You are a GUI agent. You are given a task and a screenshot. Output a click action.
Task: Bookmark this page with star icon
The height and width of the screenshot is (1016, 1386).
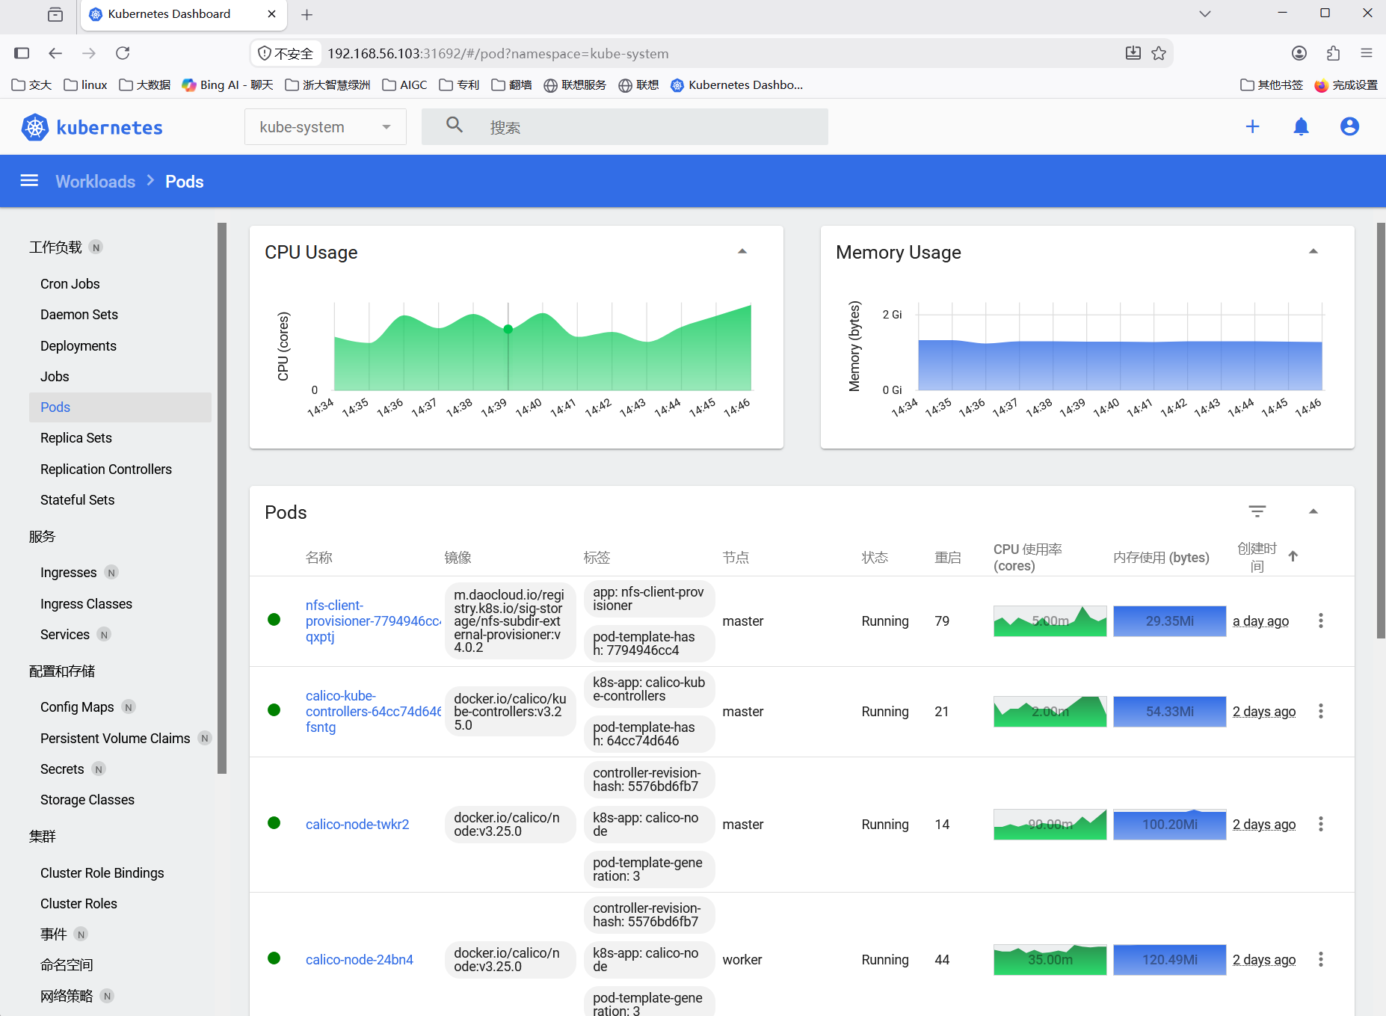(x=1159, y=53)
